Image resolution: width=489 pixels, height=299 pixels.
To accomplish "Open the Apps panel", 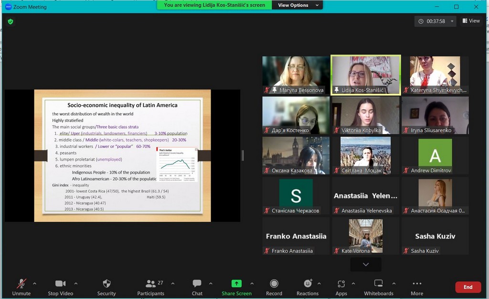I will (341, 284).
